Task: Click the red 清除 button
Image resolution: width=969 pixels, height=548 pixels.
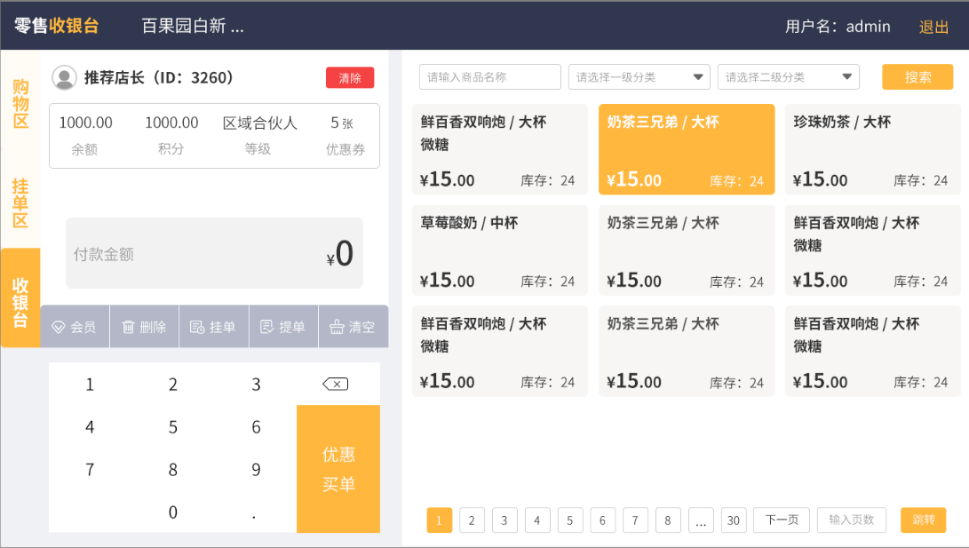Action: pyautogui.click(x=350, y=78)
